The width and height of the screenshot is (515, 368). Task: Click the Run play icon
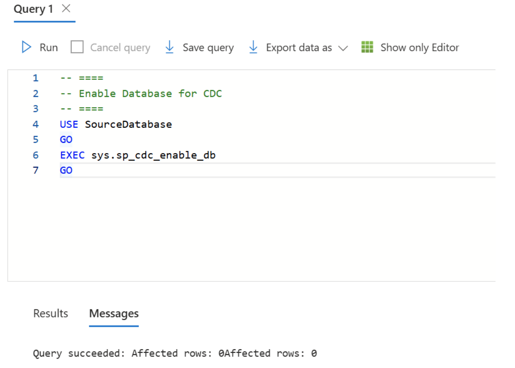(x=26, y=48)
